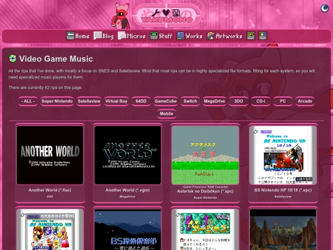
Task: Click the Micros chat icon
Action: [x=122, y=36]
